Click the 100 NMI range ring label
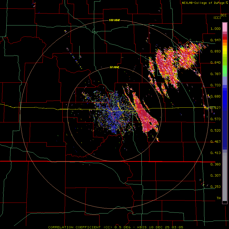229x229 pixels. [114, 20]
